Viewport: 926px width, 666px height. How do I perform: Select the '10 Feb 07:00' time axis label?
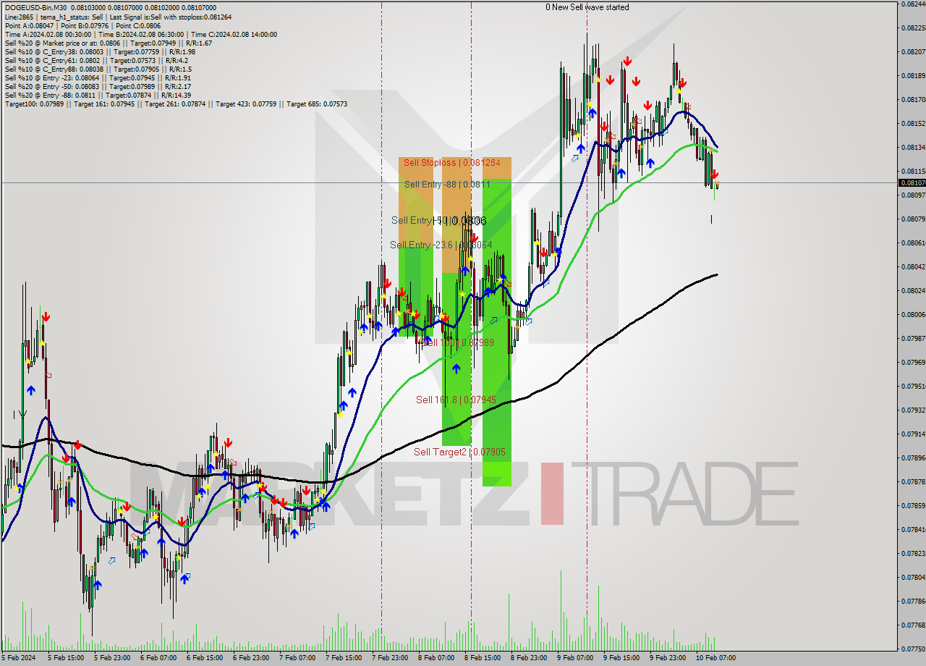[715, 658]
